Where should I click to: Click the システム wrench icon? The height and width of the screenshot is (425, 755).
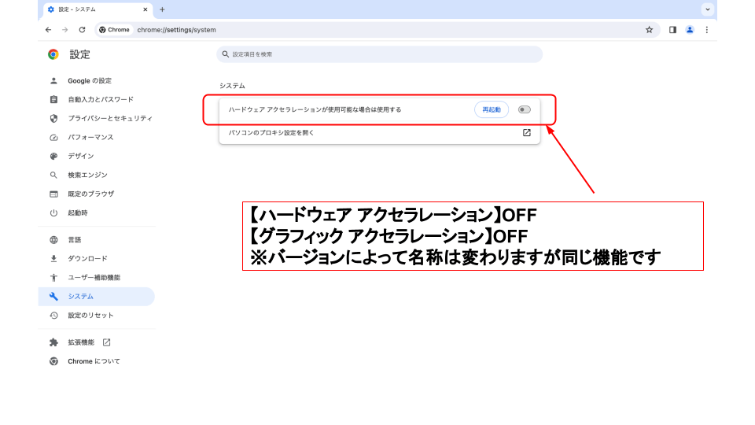(54, 297)
